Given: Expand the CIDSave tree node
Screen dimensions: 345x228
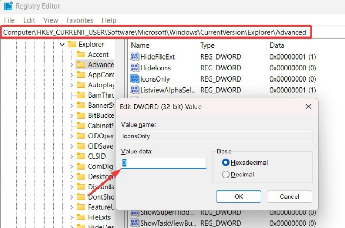Looking at the screenshot, I should pos(72,146).
